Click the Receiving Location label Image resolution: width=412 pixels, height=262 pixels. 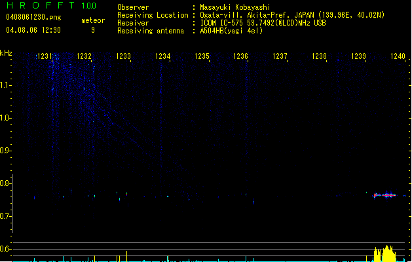pos(153,15)
